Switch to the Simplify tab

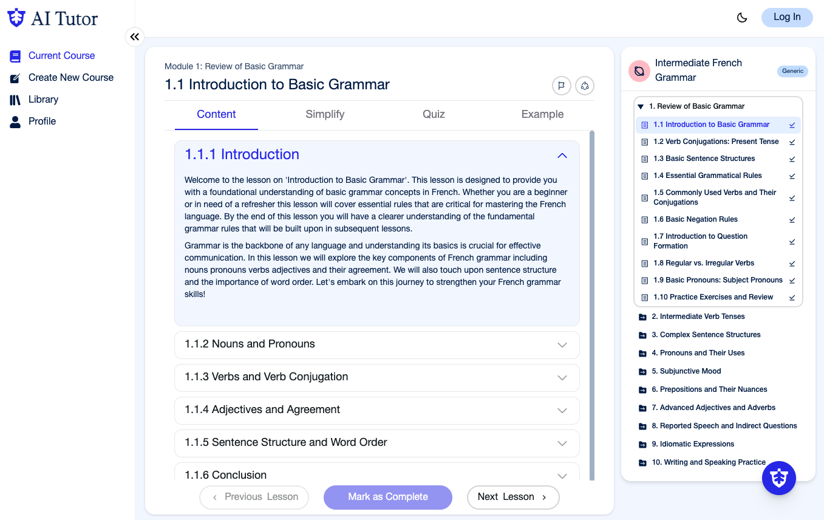click(325, 114)
